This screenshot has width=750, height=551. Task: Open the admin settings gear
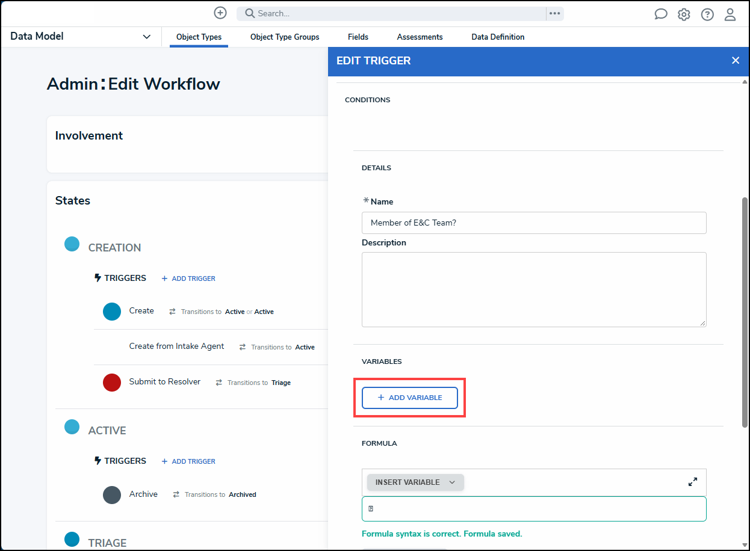[x=684, y=14]
